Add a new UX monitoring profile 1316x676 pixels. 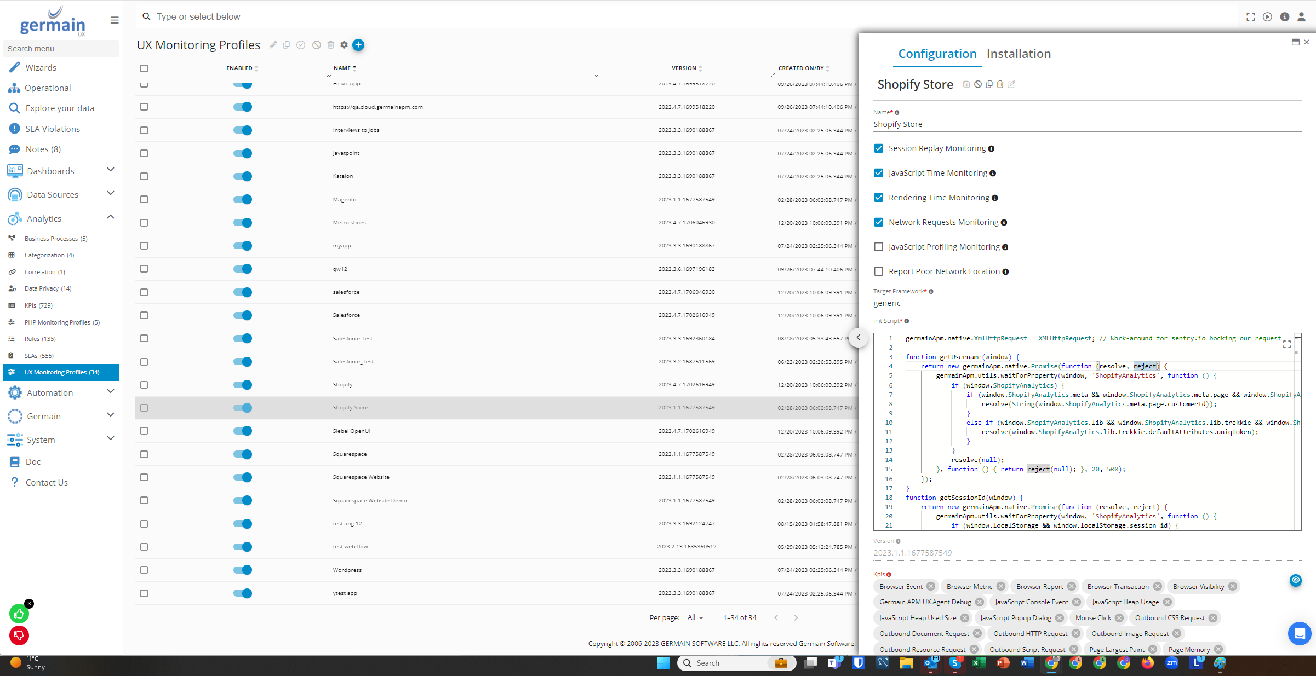tap(358, 45)
